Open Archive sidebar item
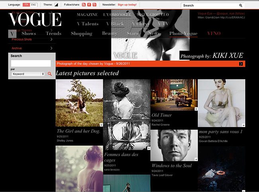Screen dimensions: 259x192 coord(16,48)
